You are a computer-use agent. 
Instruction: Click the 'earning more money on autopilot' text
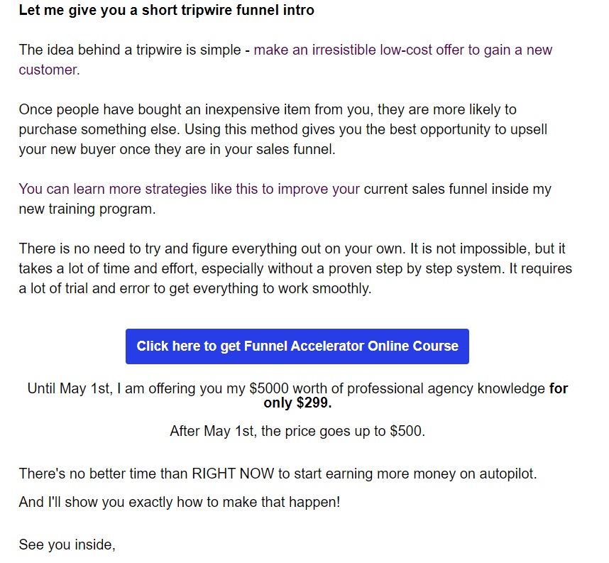tap(431, 474)
